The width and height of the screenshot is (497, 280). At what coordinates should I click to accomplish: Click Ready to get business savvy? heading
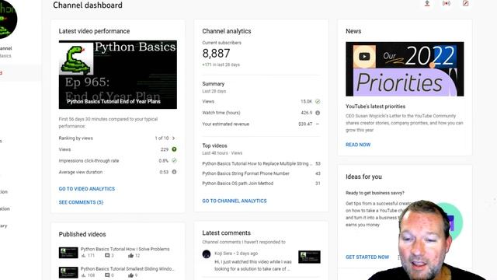click(375, 193)
